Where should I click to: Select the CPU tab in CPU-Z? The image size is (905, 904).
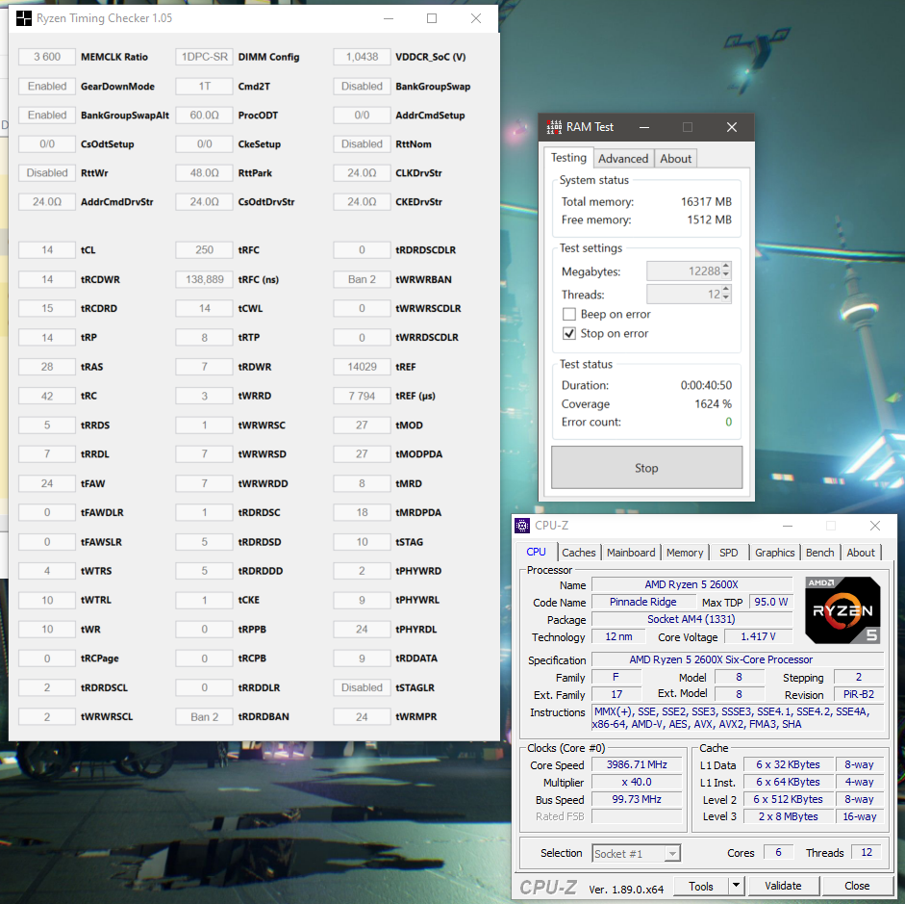pyautogui.click(x=536, y=552)
